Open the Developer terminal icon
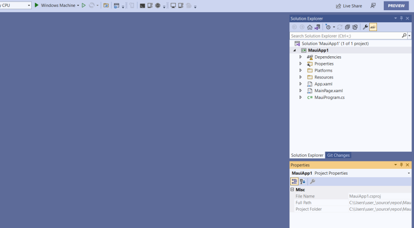Viewport: 414px width, 228px height. click(x=142, y=6)
